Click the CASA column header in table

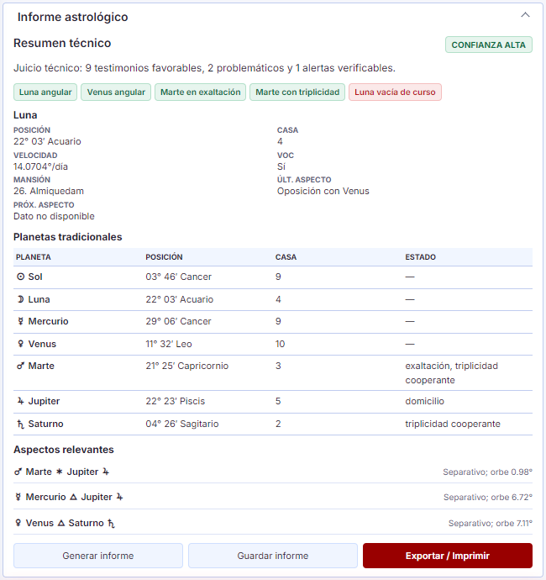(x=286, y=257)
